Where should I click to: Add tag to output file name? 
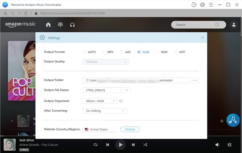(x=127, y=90)
